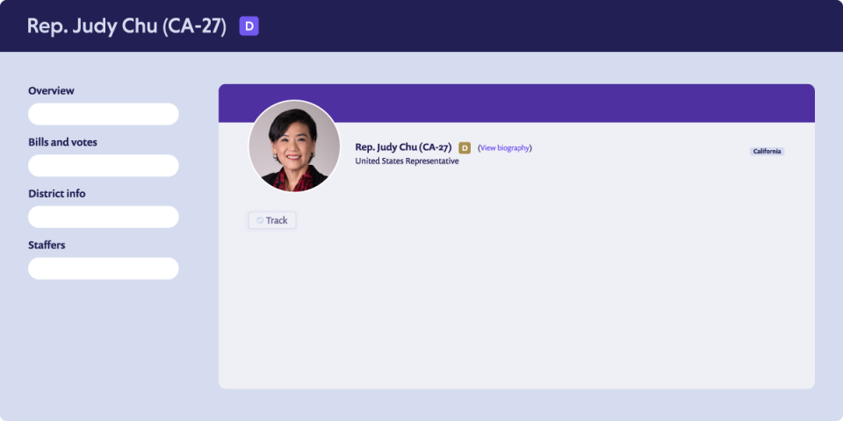
Task: Click the page title Rep. Judy Chu (CA-27)
Action: pos(126,26)
